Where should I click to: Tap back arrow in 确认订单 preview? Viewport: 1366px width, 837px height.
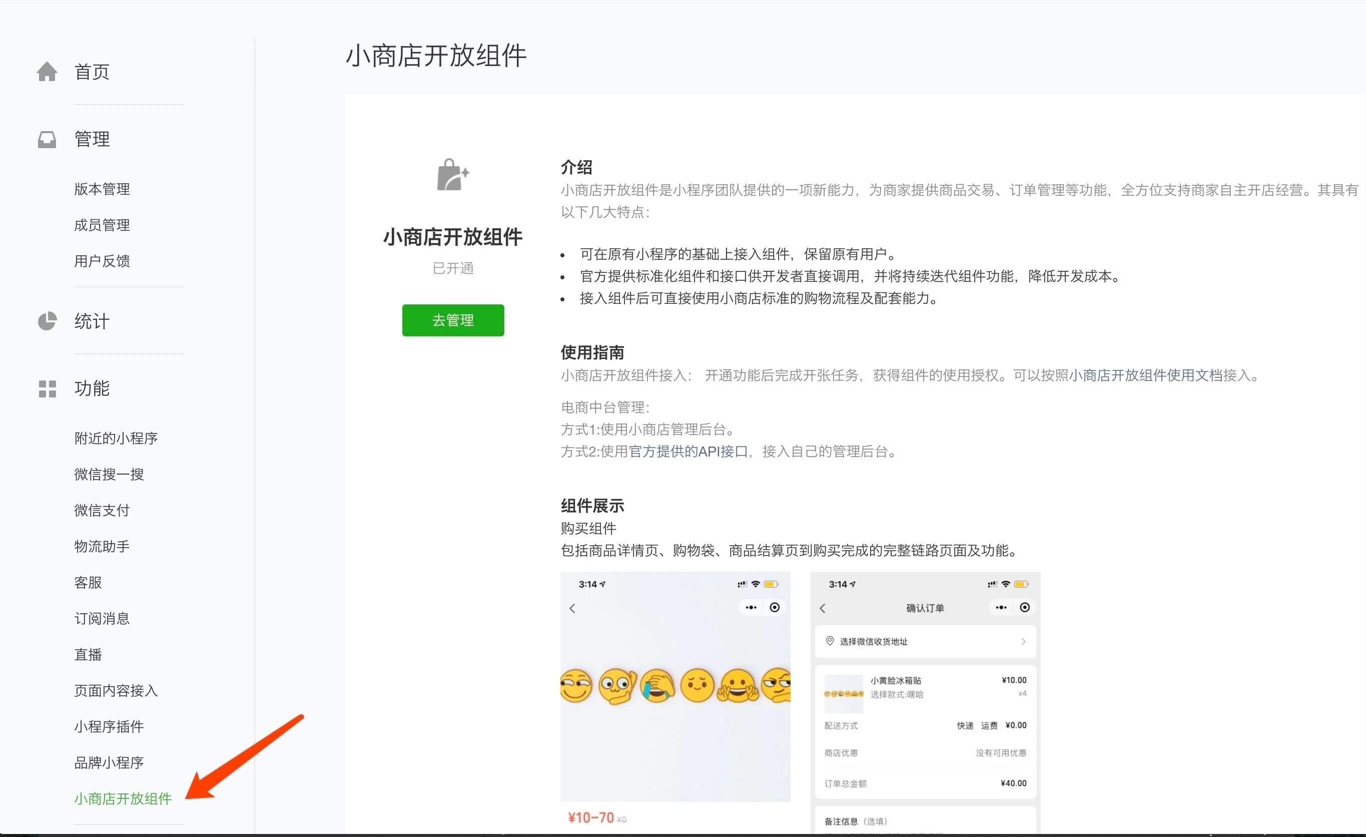[x=823, y=608]
